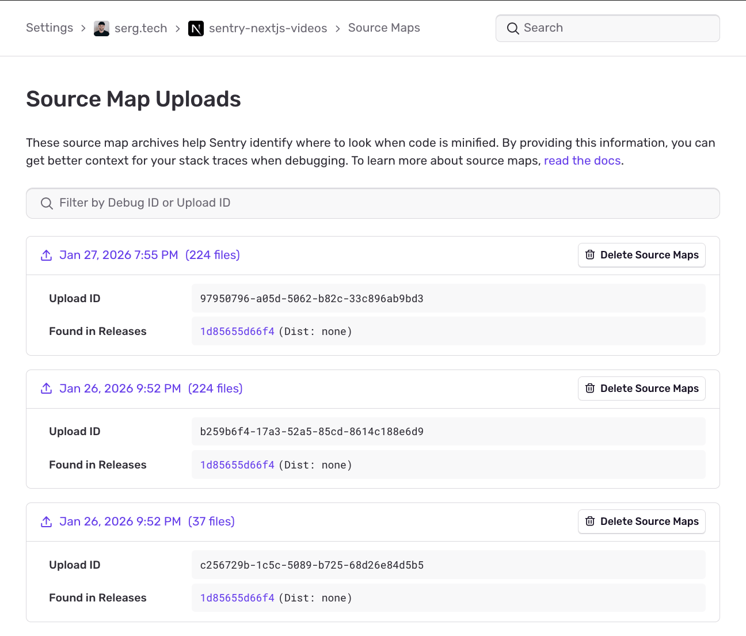The height and width of the screenshot is (636, 746).
Task: Click the upload icon beside the 224 files Jan 26 entry
Action: pos(46,389)
